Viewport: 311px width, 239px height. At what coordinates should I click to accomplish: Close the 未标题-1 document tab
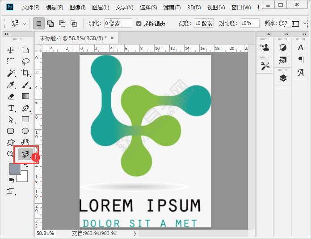click(112, 38)
